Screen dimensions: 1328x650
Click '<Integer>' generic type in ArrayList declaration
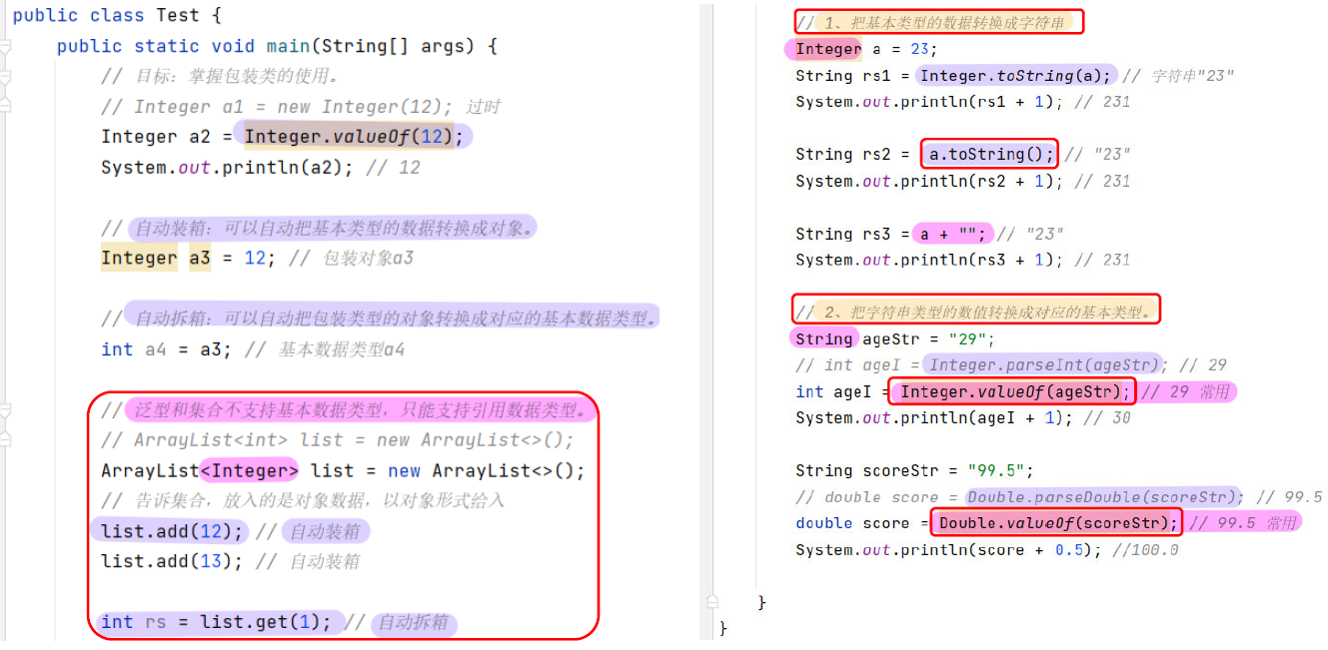point(250,470)
